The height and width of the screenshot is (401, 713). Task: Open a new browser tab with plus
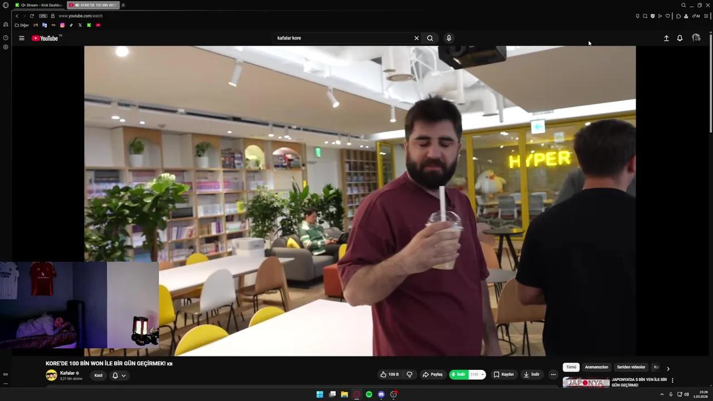123,5
